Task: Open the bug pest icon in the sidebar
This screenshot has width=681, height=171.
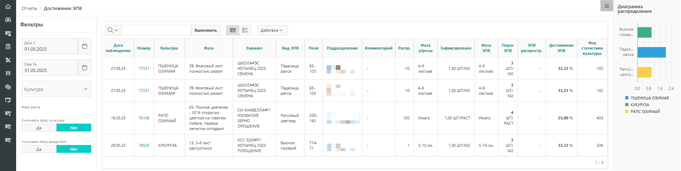Action: point(8,73)
